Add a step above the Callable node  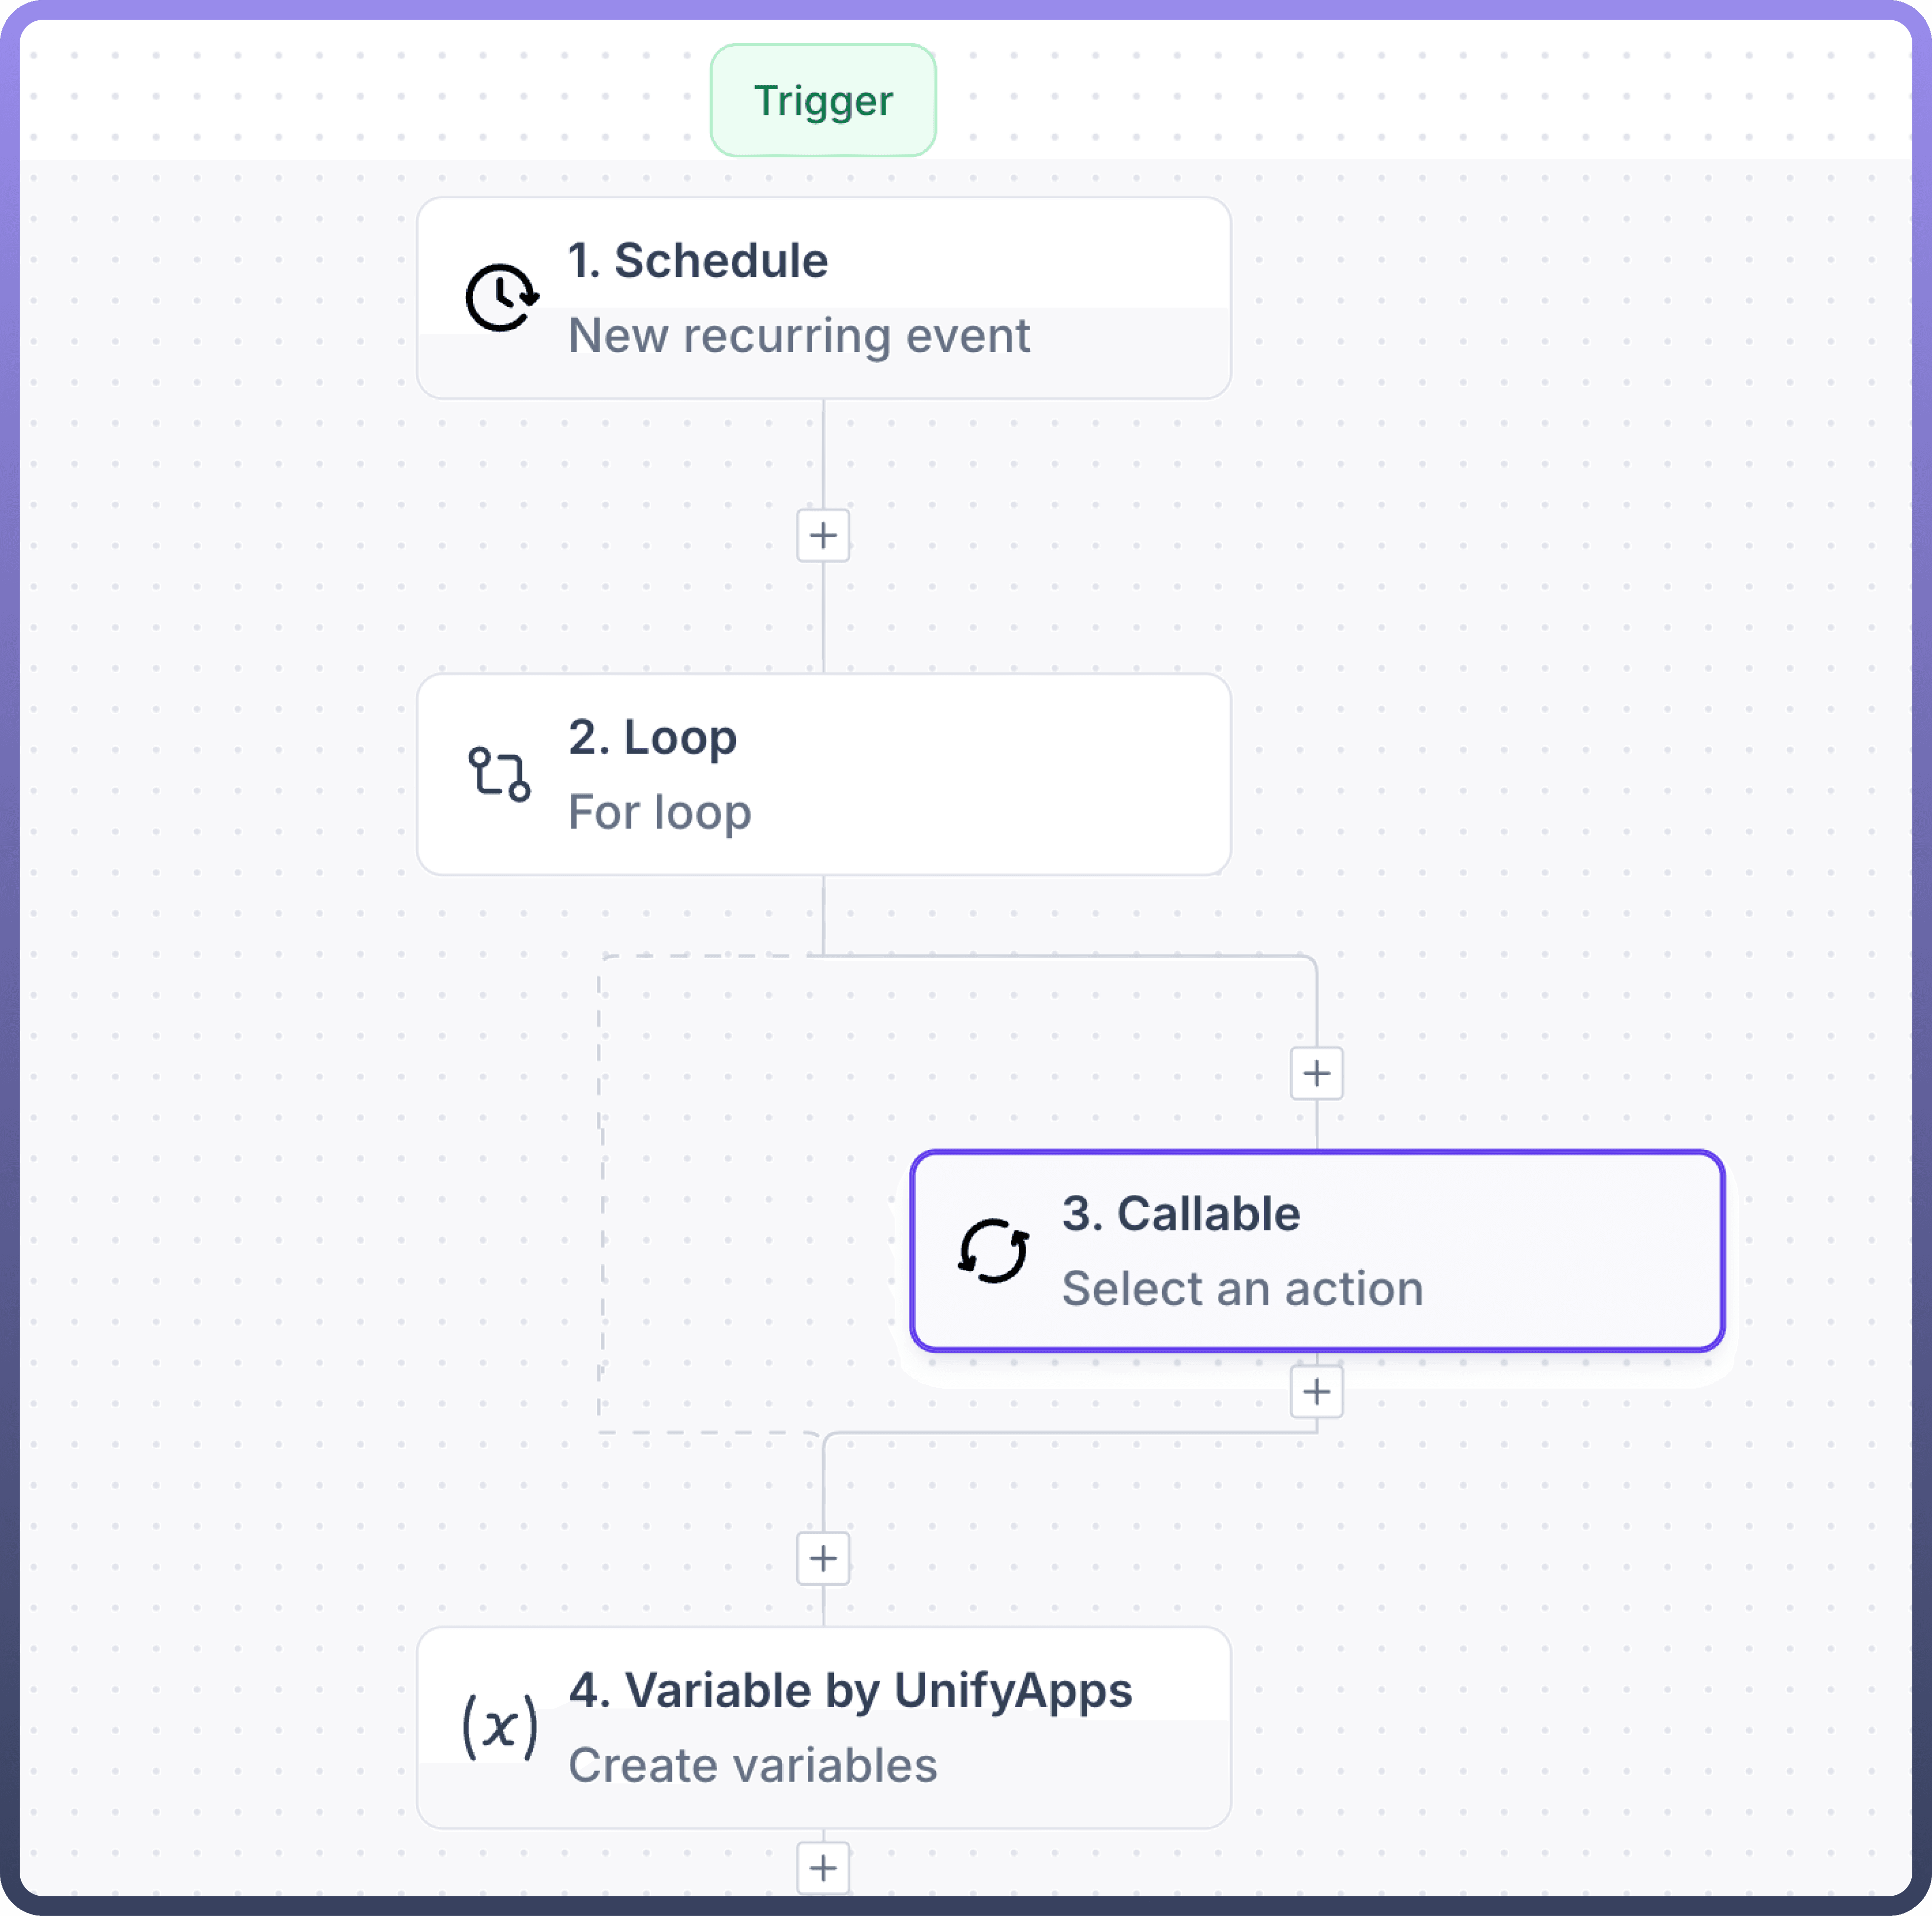[x=1316, y=1073]
